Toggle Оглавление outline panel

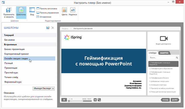[44, 17]
